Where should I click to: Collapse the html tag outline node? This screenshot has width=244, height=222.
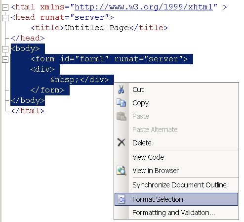[5, 7]
